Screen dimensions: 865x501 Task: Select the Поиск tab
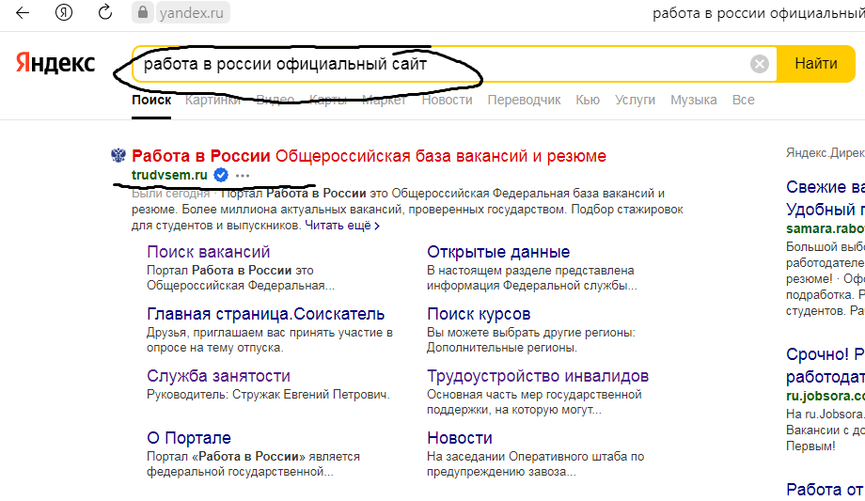(x=151, y=100)
